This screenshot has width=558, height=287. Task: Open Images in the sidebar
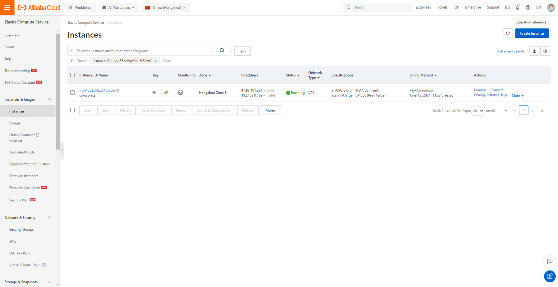click(x=15, y=123)
